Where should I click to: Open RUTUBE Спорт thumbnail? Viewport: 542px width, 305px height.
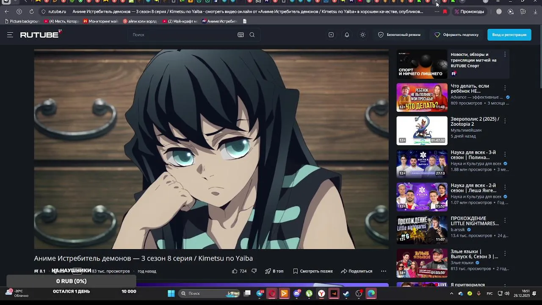(422, 64)
